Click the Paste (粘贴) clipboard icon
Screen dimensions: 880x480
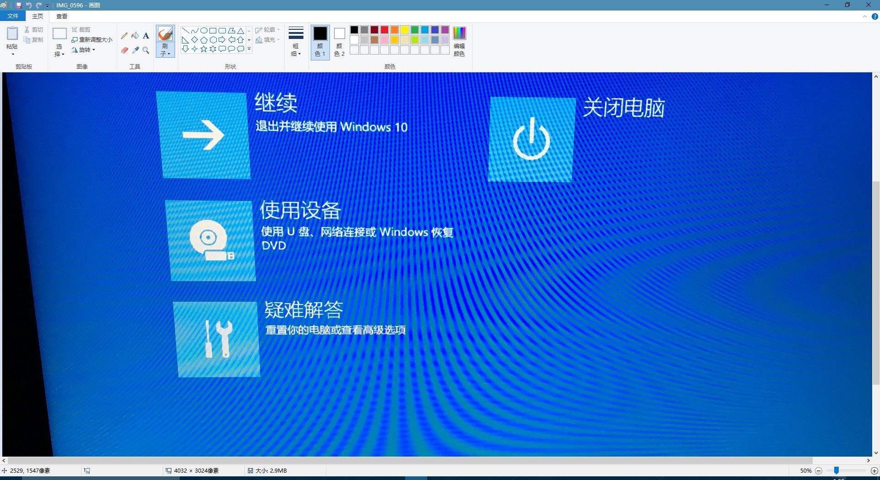pyautogui.click(x=12, y=33)
